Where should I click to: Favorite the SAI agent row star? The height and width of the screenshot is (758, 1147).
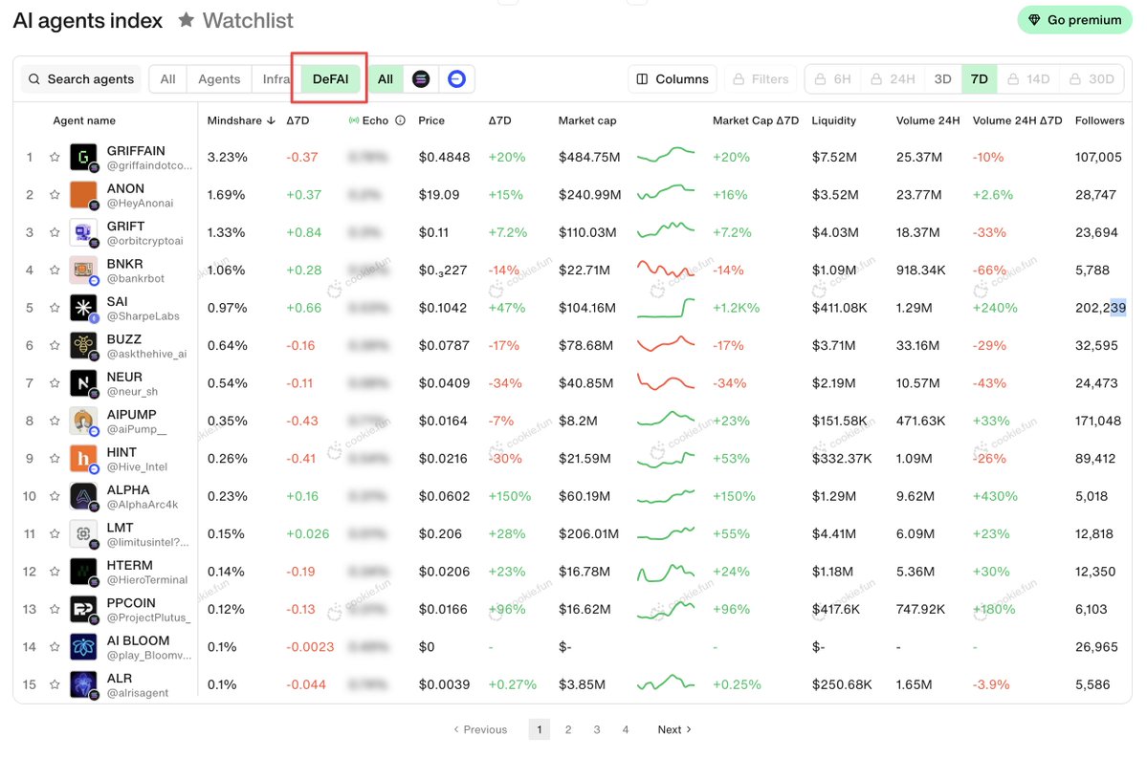click(55, 308)
